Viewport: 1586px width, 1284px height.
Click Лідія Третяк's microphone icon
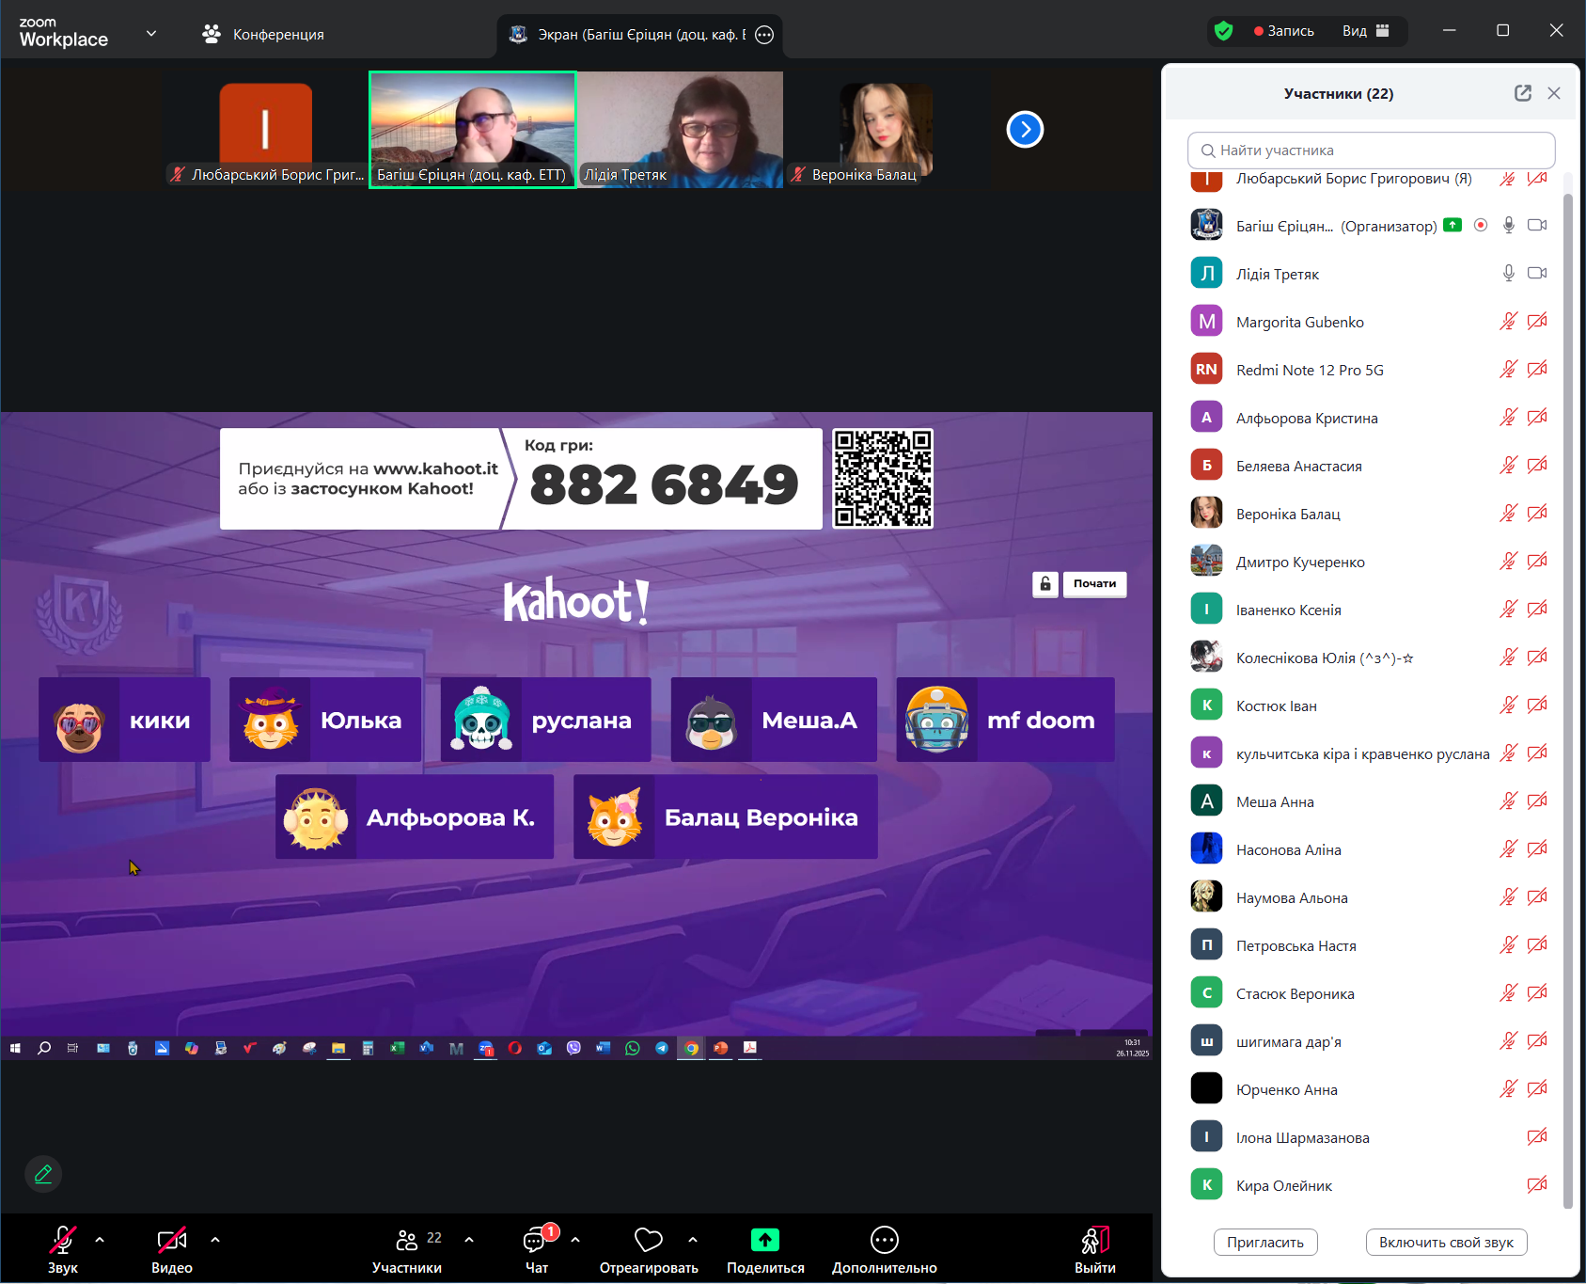[1509, 274]
